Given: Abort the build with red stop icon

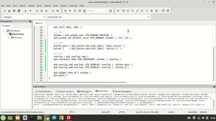Looking at the screenshot, I should pos(84,11).
